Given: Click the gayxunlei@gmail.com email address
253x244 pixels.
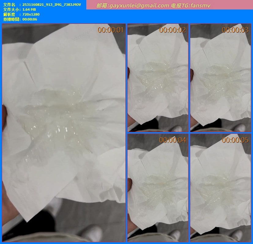Looking at the screenshot, I should [x=141, y=6].
